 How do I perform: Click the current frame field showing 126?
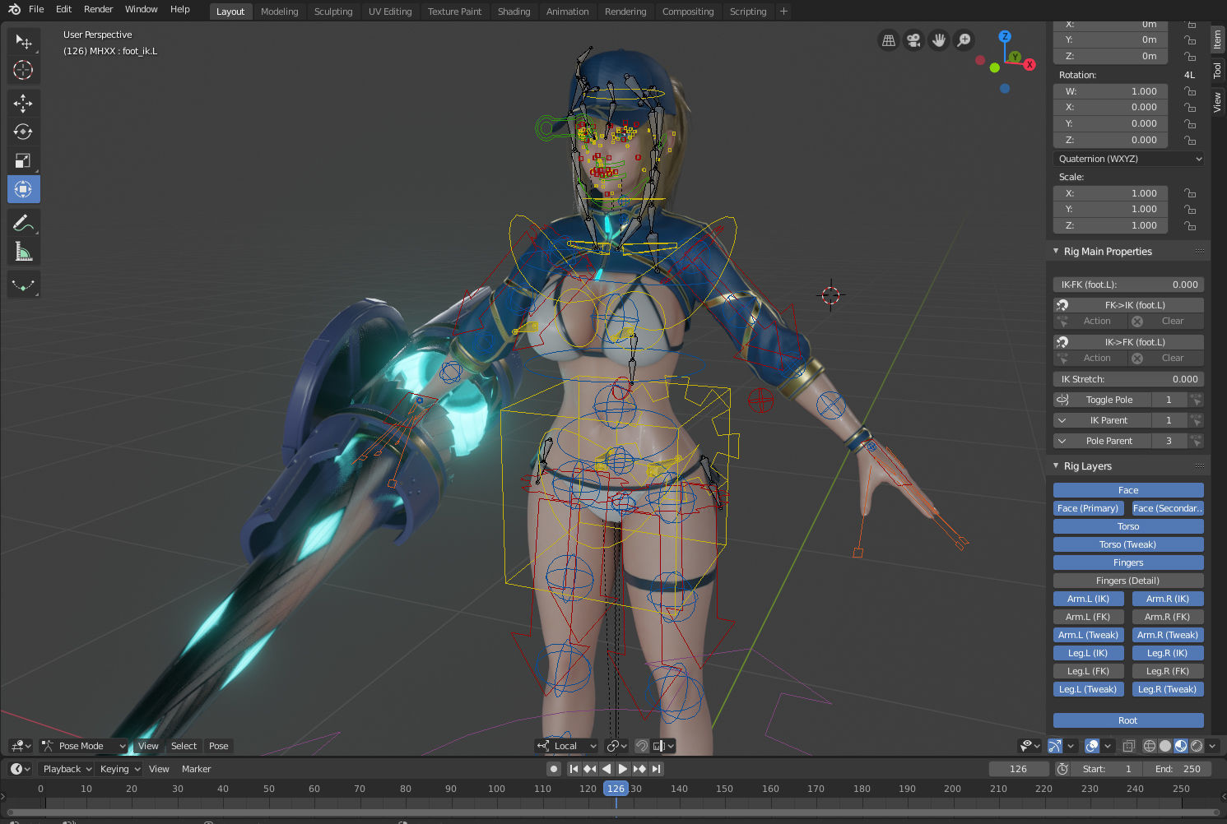[x=1018, y=769]
